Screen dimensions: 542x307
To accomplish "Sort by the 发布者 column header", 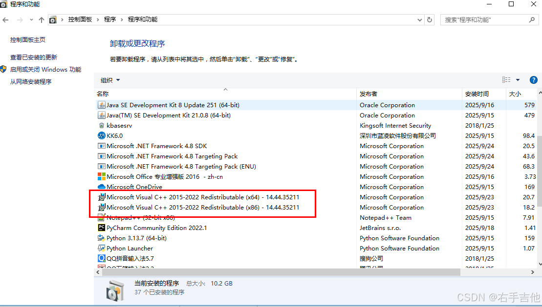I will (x=409, y=94).
